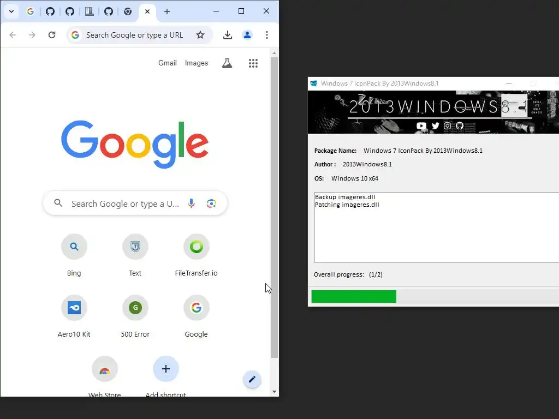The image size is (559, 419).
Task: Click the Author value '2013Windows8.1'
Action: [367, 164]
